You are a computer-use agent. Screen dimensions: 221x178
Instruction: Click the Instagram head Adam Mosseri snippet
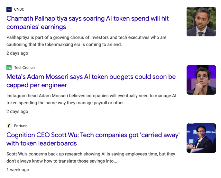point(91,99)
